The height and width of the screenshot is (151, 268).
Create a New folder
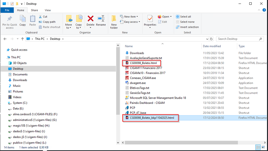(x=114, y=22)
